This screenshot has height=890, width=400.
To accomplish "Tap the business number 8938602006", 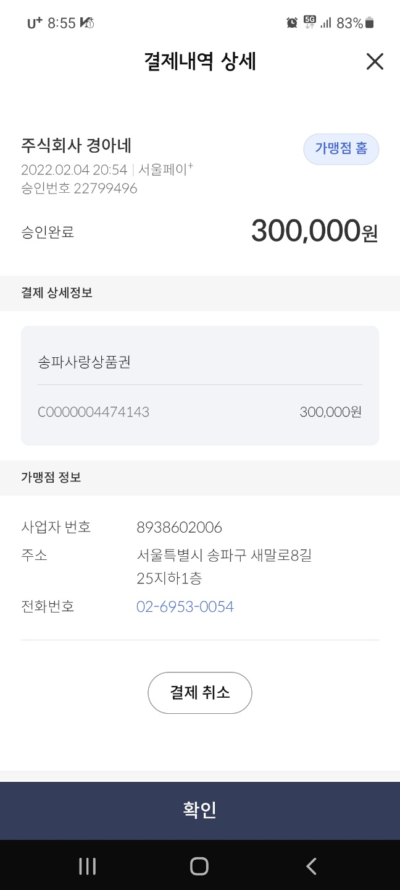I will 179,527.
